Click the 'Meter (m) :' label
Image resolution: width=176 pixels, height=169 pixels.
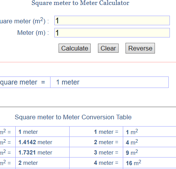coord(33,33)
